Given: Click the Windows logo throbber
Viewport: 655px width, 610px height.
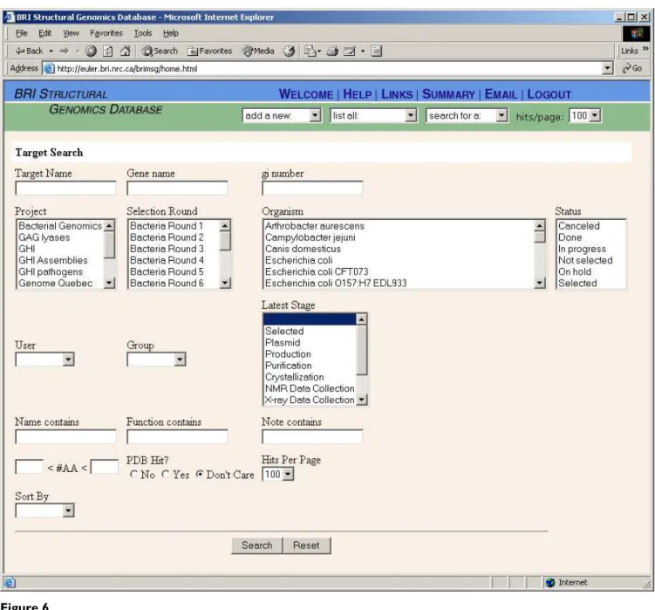Looking at the screenshot, I should coord(636,33).
